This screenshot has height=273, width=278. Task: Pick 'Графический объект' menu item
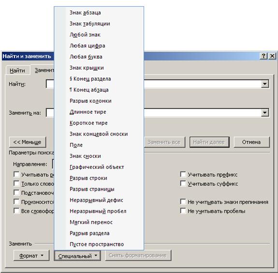click(99, 167)
